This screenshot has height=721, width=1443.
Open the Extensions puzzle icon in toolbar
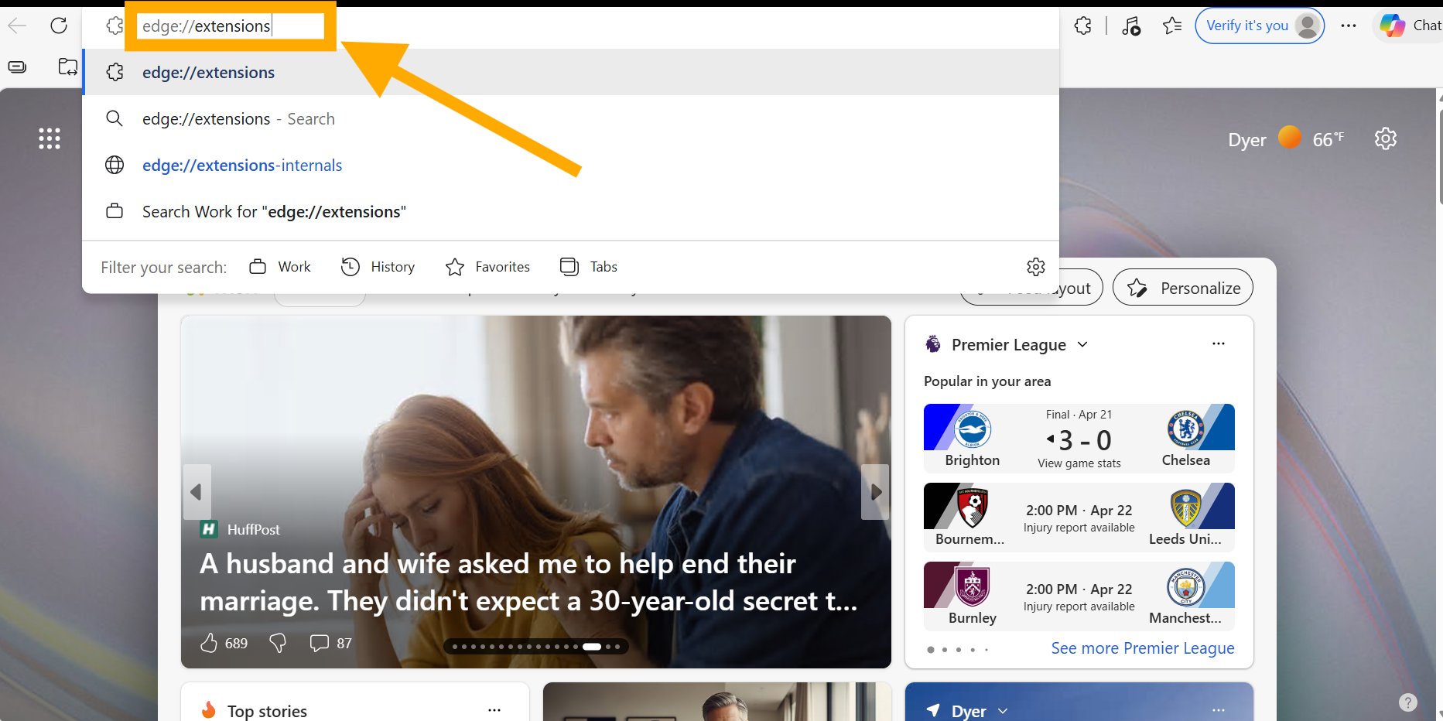click(x=1083, y=26)
